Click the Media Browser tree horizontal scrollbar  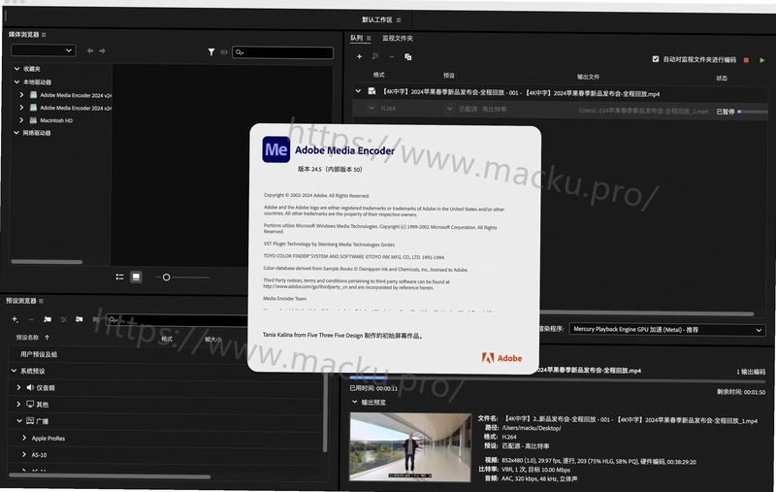tap(47, 262)
